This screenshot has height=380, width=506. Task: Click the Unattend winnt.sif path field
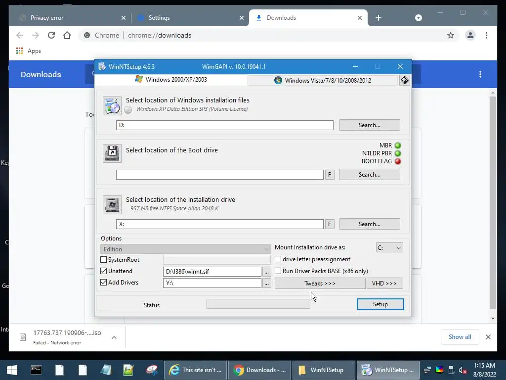click(x=212, y=272)
